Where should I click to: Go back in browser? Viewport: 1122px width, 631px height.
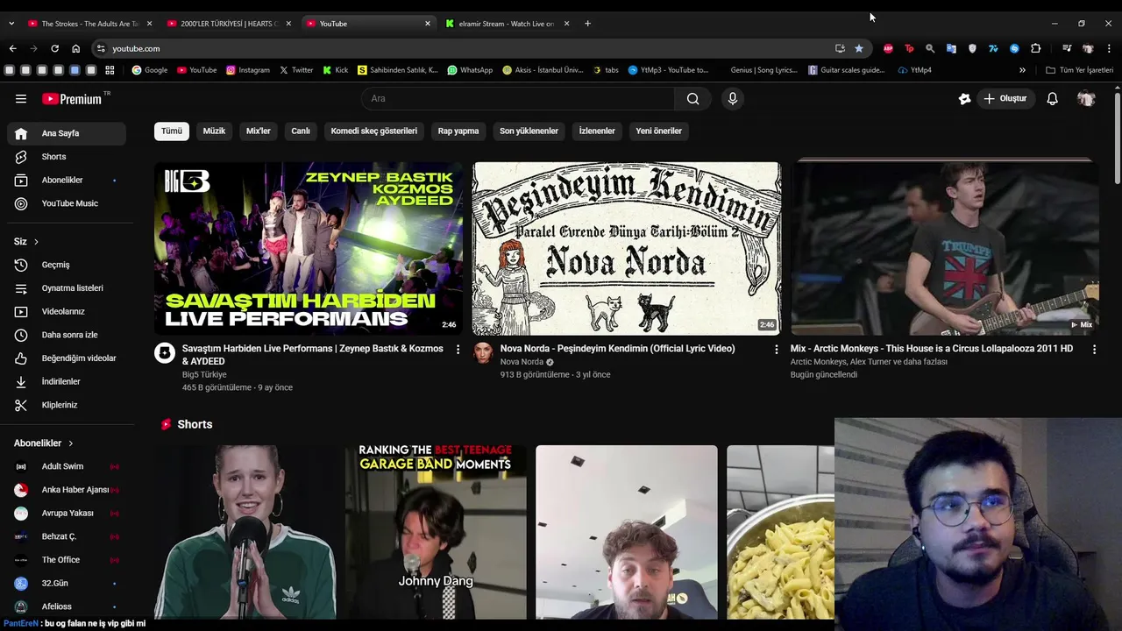click(x=12, y=48)
